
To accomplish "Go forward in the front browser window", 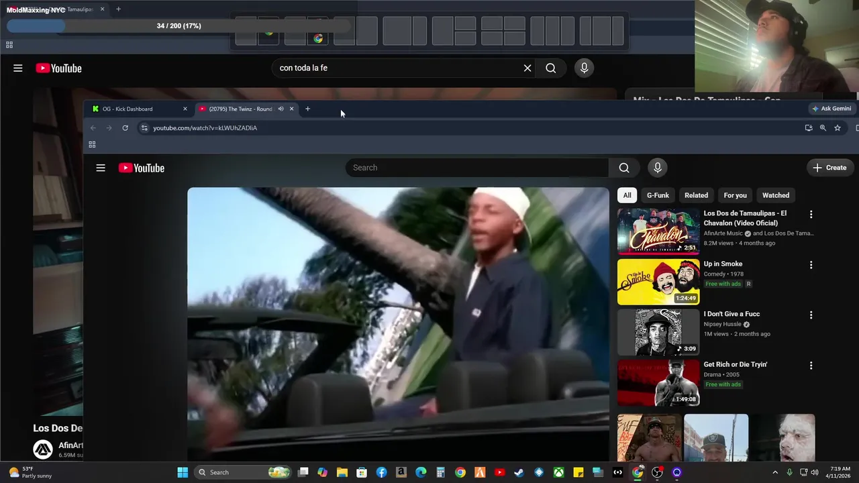I will tap(109, 127).
